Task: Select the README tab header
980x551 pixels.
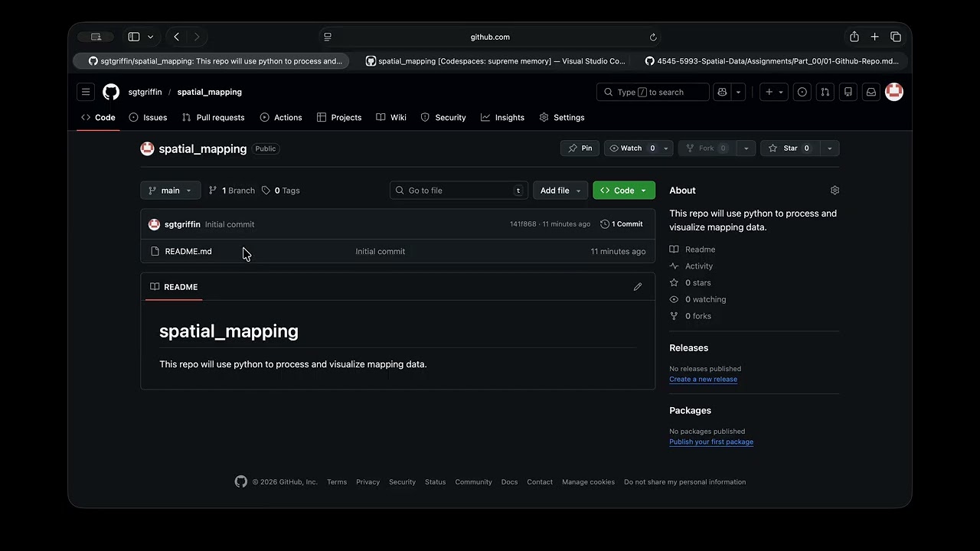Action: click(174, 287)
